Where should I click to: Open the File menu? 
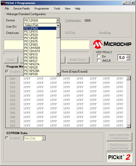pos(7,9)
